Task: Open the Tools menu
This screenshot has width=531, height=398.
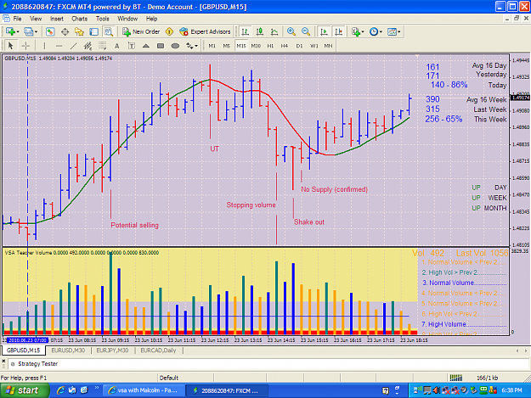Action: [102, 19]
